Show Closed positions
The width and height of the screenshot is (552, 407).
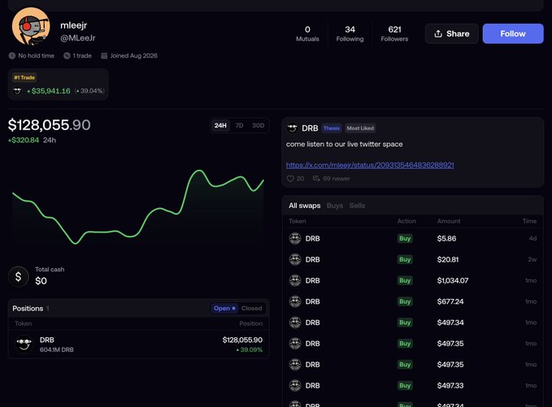(252, 308)
